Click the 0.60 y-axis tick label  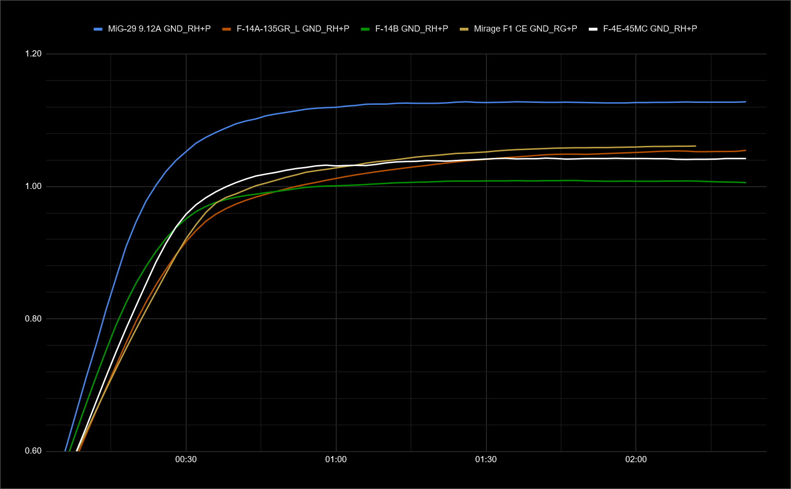point(34,451)
